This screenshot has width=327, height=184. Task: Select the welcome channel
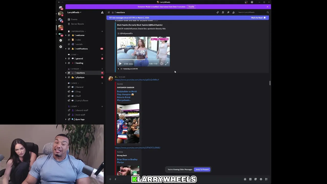click(85, 35)
